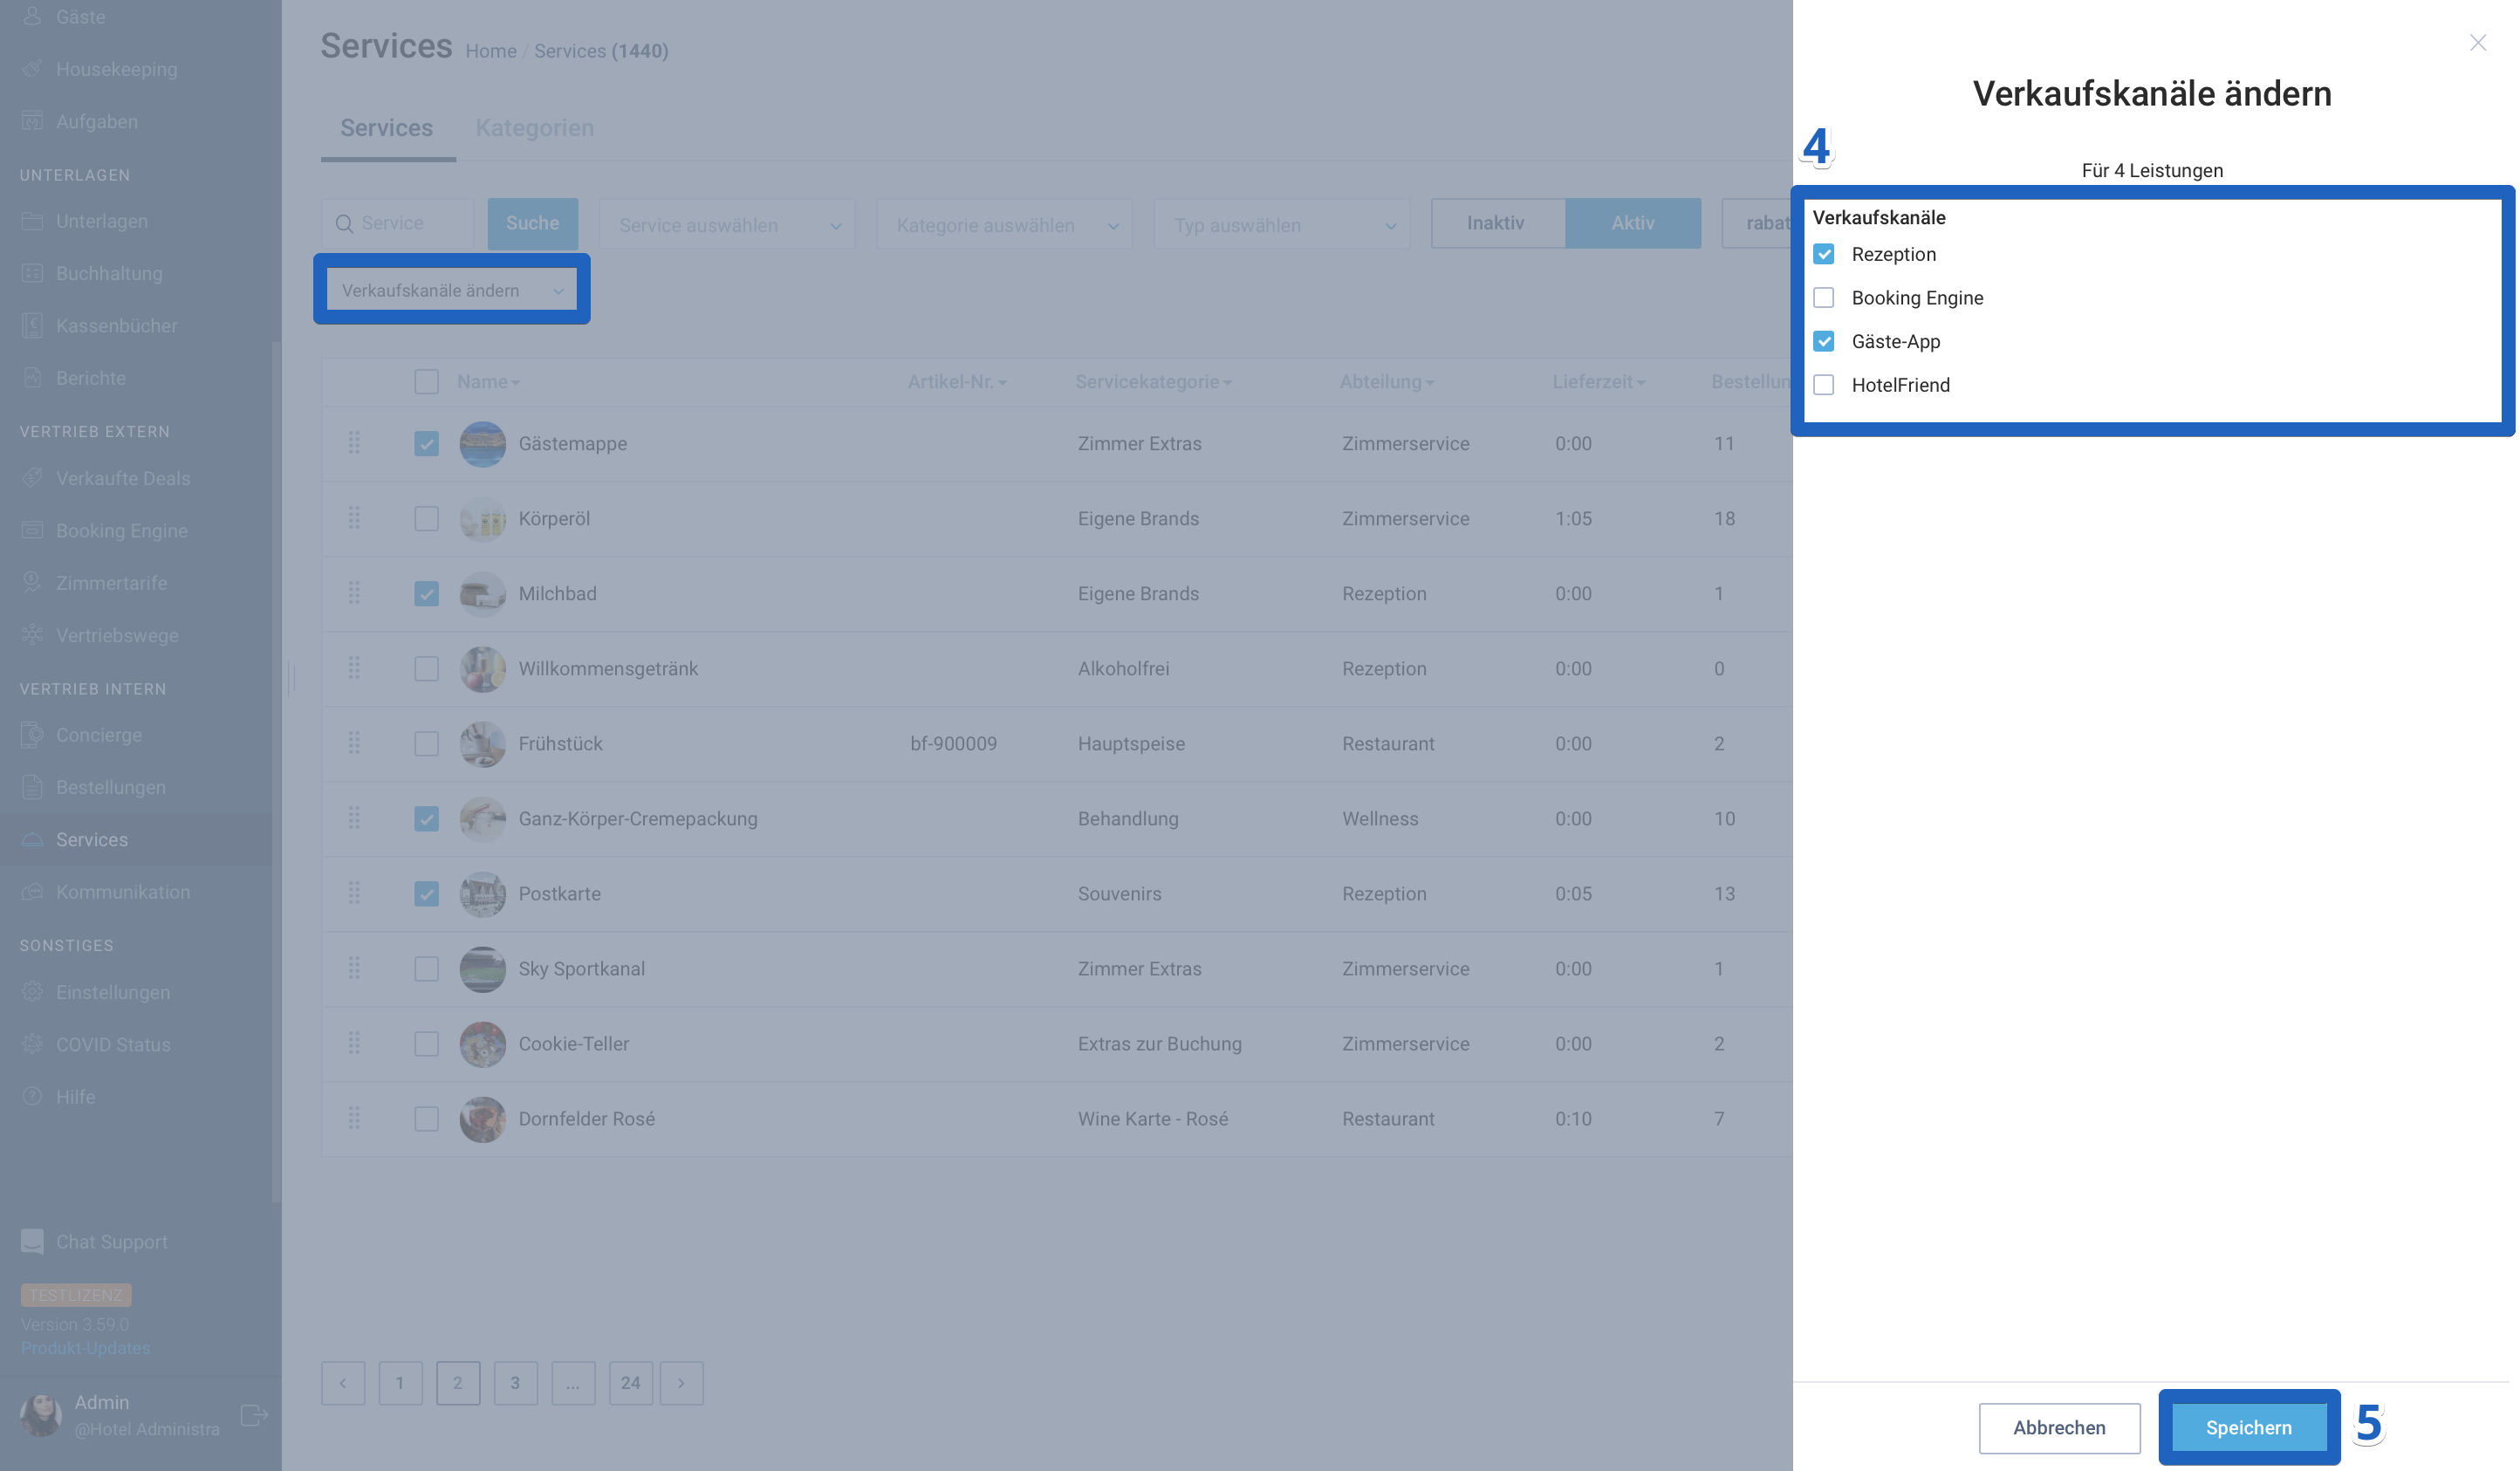
Task: Click the Körperöl row drag handle
Action: (x=354, y=518)
